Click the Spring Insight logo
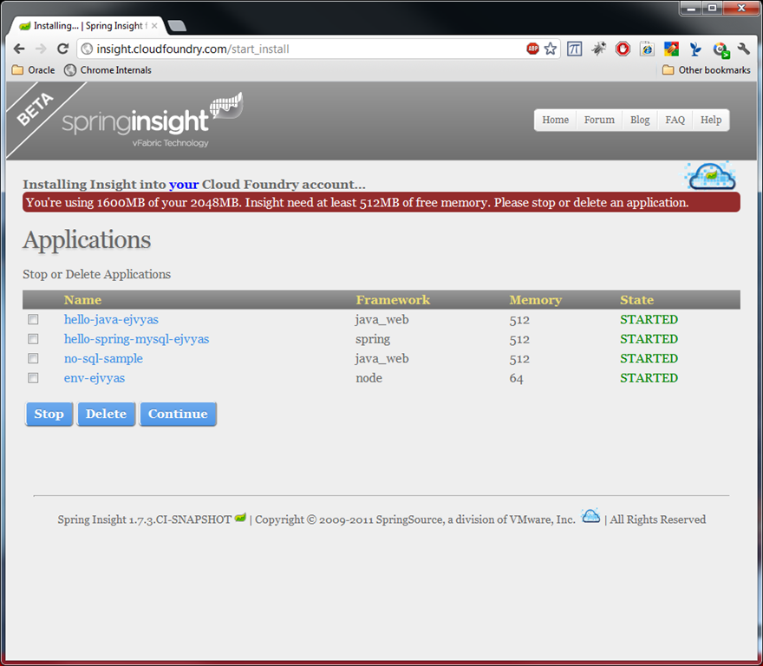This screenshot has width=763, height=666. click(153, 121)
